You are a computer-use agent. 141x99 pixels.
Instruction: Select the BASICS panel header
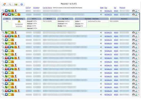click(x=49, y=19)
